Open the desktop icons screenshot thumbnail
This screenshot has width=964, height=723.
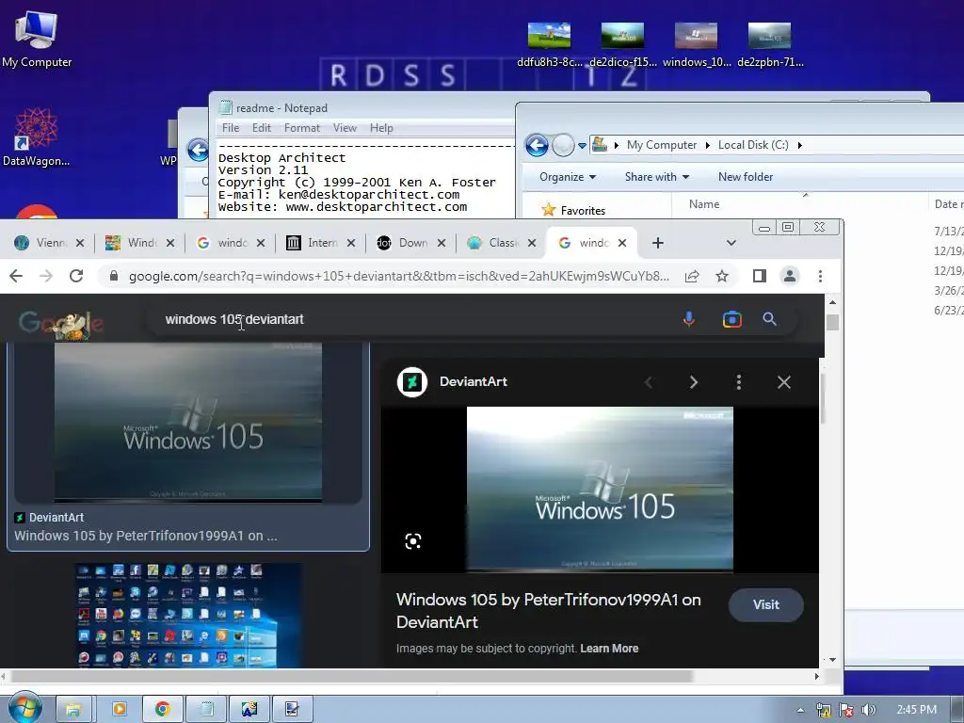(x=188, y=615)
